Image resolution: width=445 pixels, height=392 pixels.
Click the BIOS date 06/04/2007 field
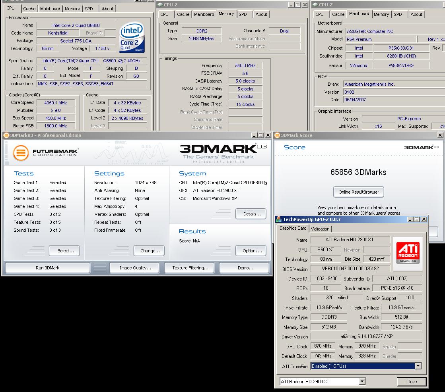(394, 100)
